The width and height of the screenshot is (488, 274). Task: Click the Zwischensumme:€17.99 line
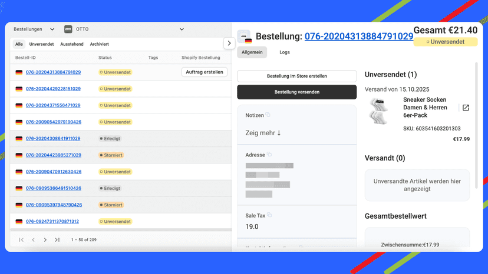pyautogui.click(x=410, y=245)
